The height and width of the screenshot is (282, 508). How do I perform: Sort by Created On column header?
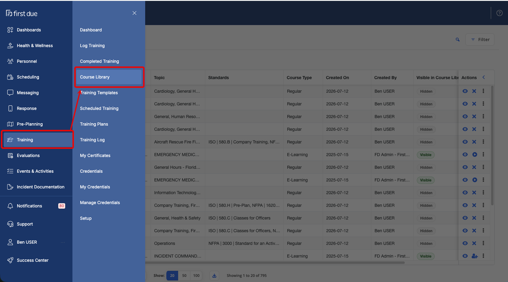[337, 78]
